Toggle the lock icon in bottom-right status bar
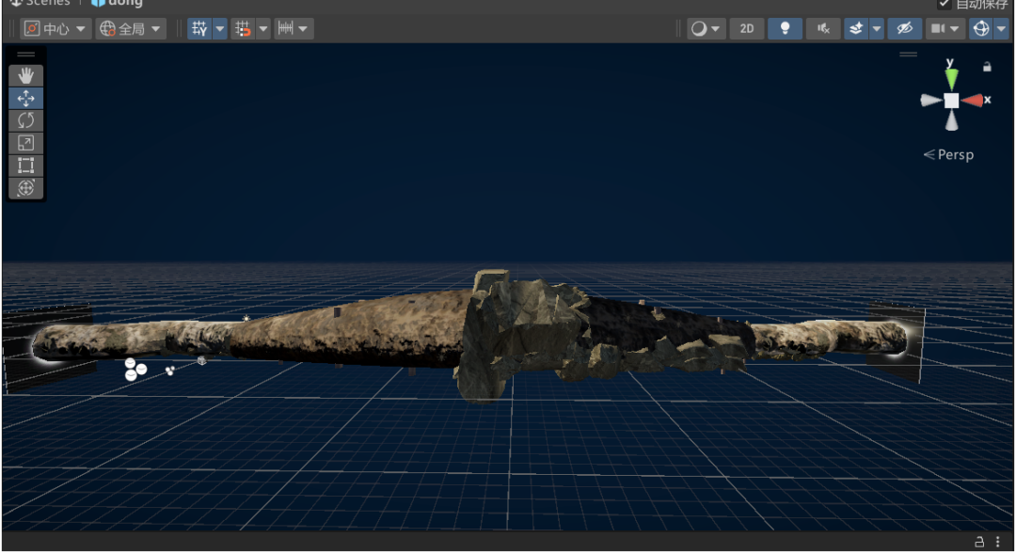The height and width of the screenshot is (553, 1016). 979,542
